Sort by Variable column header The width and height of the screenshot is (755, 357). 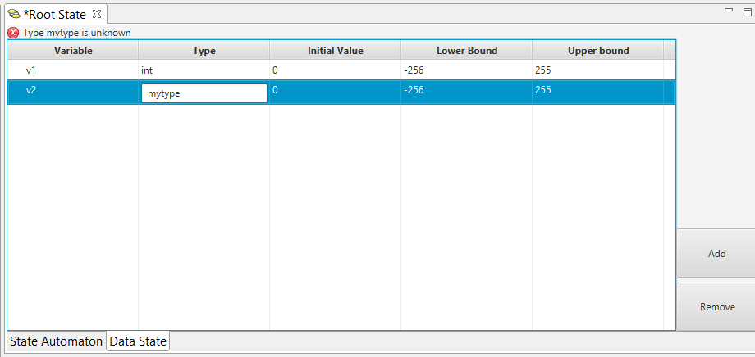[73, 51]
